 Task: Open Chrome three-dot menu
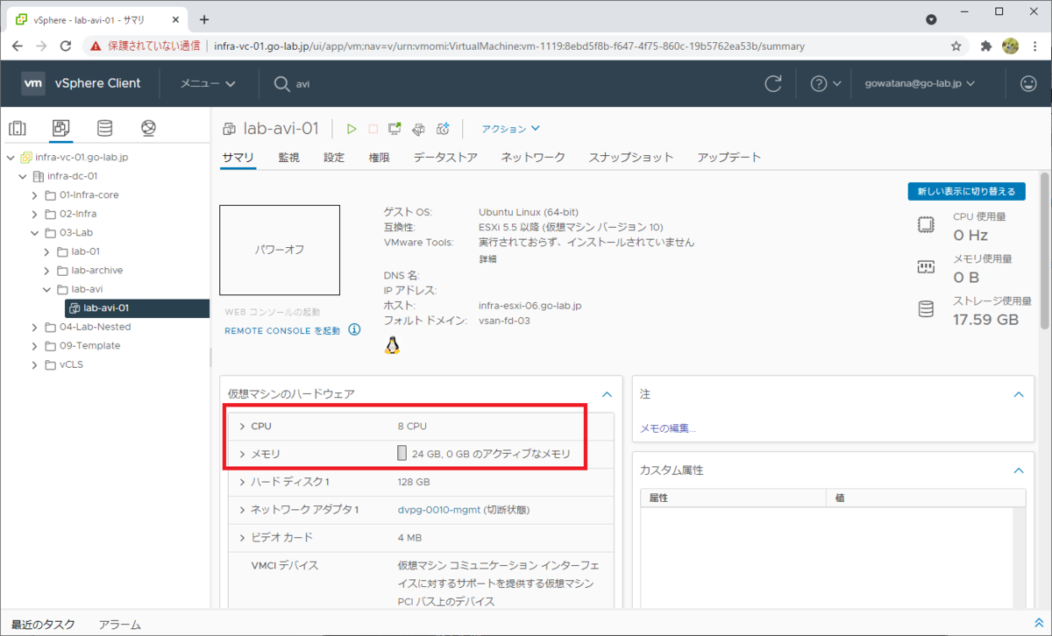[x=1034, y=46]
